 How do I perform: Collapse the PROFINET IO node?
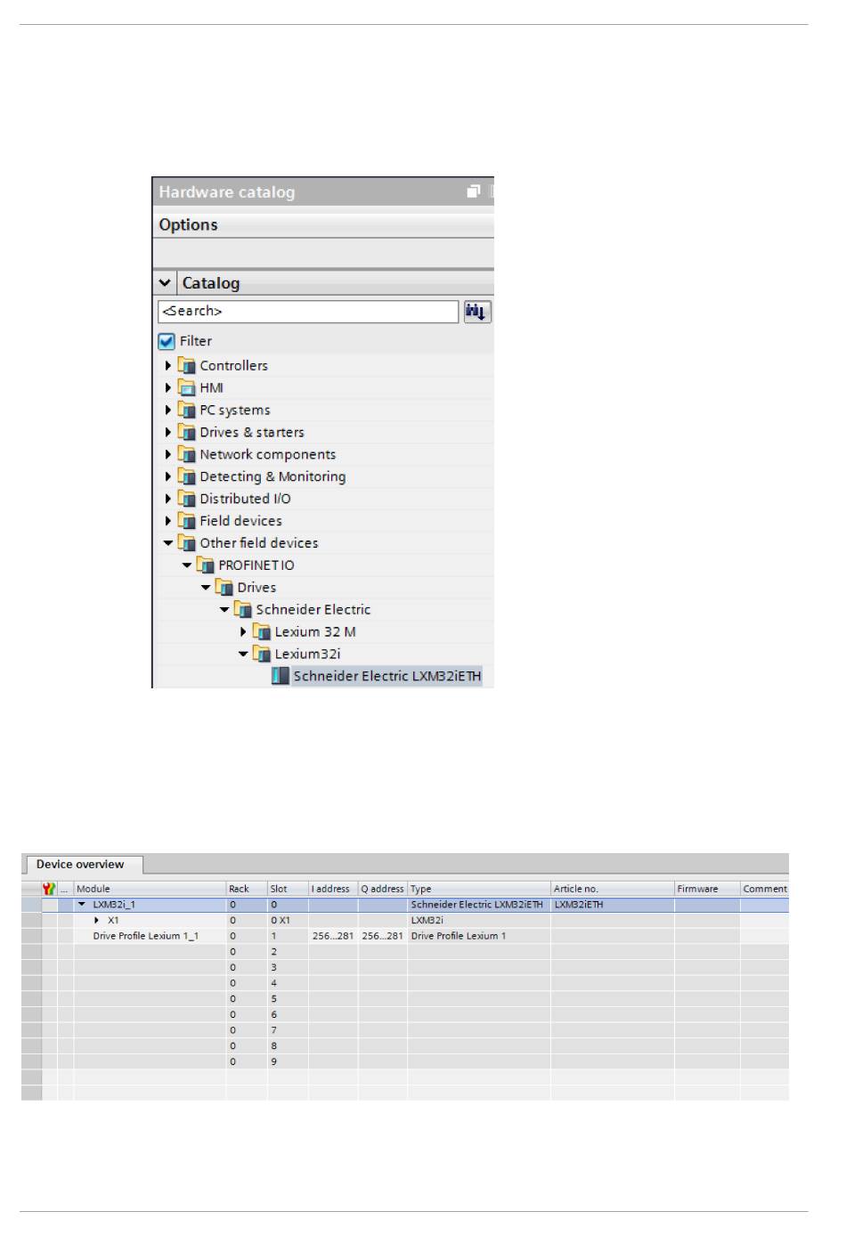coord(187,565)
